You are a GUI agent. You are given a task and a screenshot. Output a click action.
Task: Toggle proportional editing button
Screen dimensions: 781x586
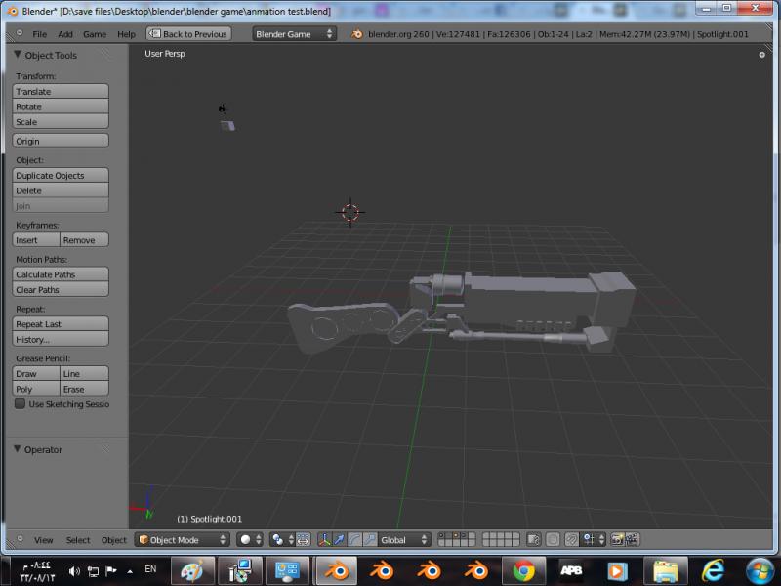553,540
